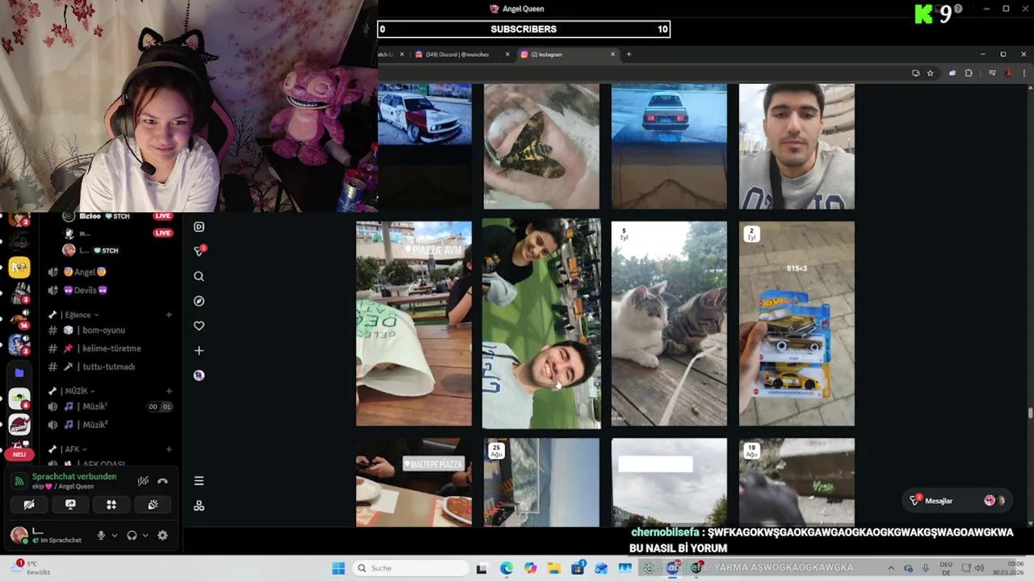Open the PIAZZA AVM table photo post
This screenshot has width=1034, height=581.
click(x=414, y=324)
